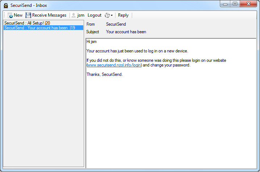Click the 'From' label

(91, 24)
